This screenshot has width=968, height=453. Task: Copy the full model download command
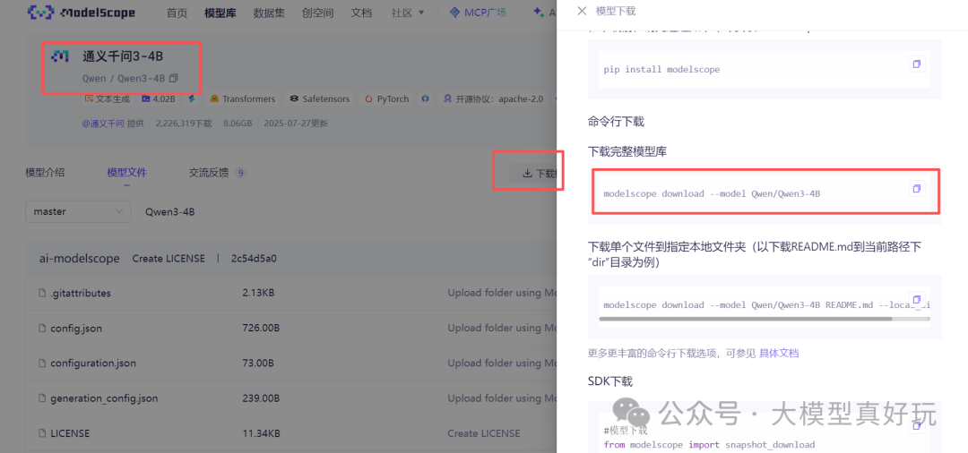pyautogui.click(x=917, y=189)
